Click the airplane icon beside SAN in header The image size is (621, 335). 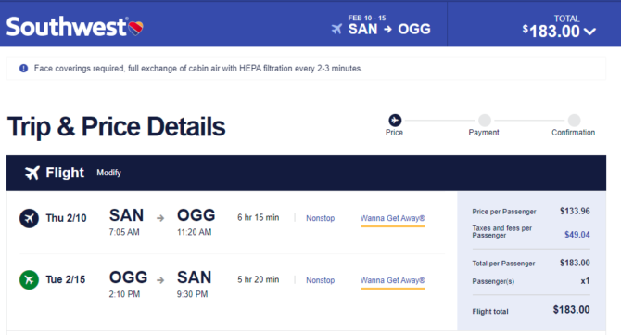[336, 29]
